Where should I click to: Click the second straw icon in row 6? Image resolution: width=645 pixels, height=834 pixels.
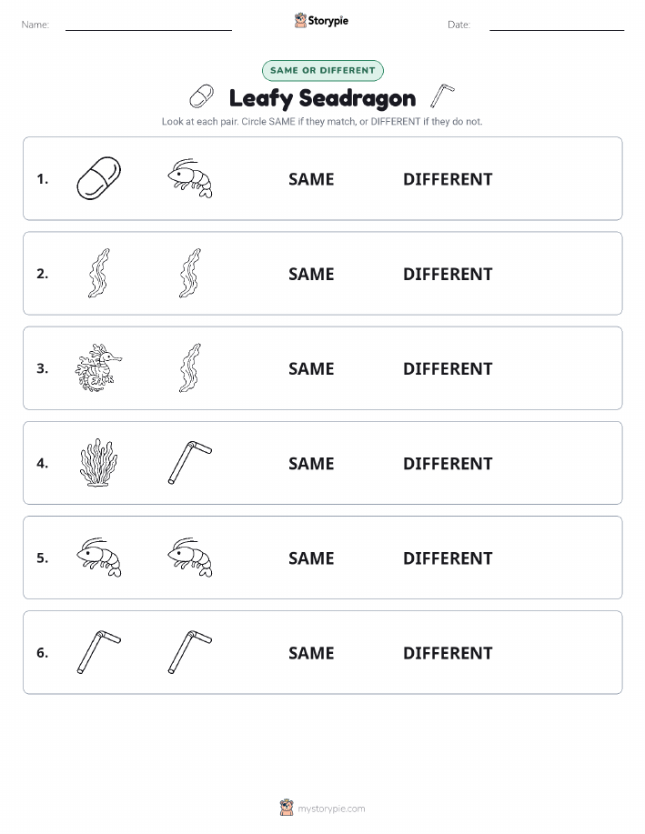point(190,652)
